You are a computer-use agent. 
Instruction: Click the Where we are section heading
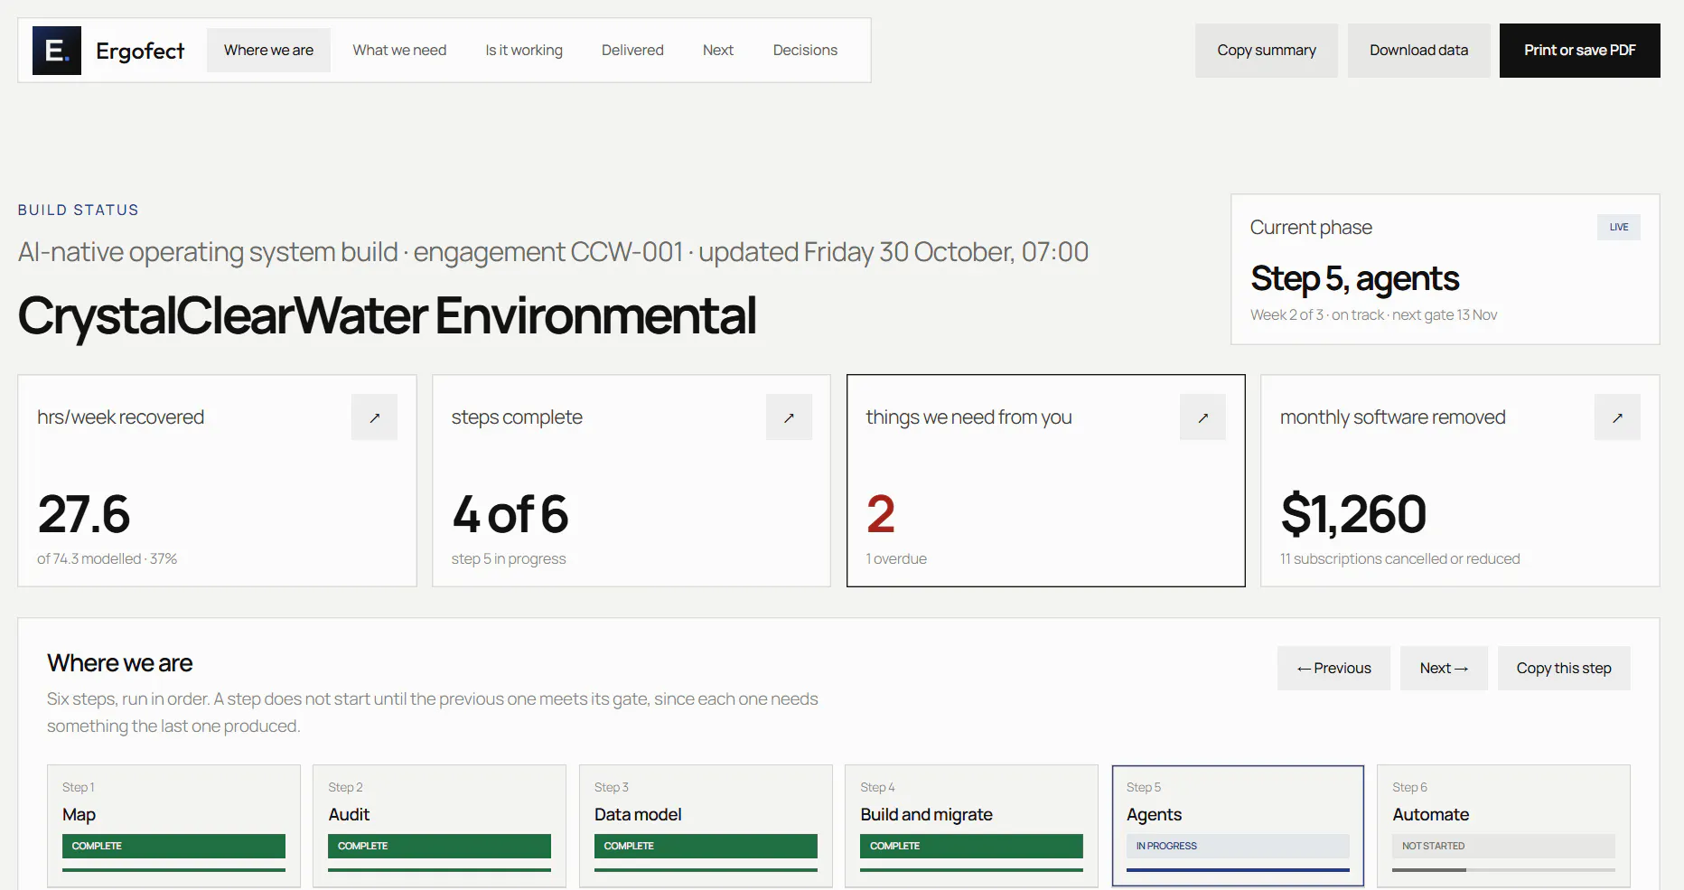[120, 663]
